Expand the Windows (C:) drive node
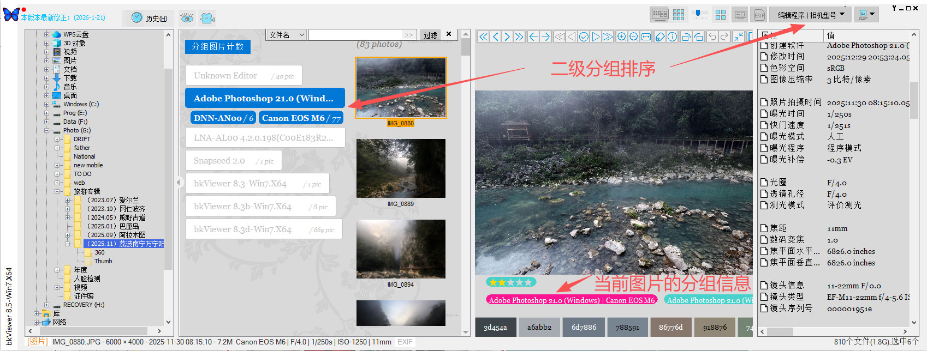 [47, 104]
